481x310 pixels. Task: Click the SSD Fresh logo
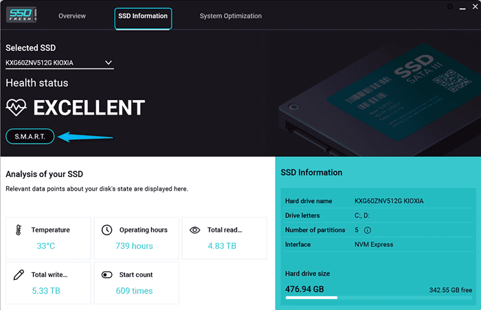(x=21, y=15)
